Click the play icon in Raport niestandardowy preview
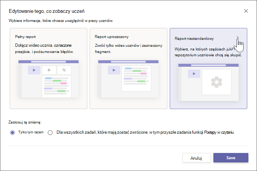 194,73
